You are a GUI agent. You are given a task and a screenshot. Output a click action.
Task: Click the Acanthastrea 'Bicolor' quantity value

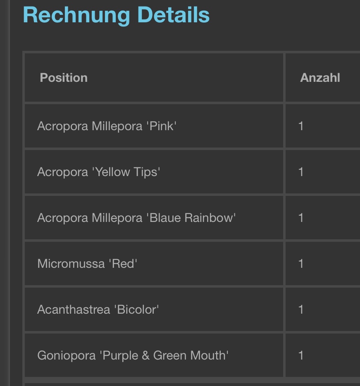pos(301,310)
